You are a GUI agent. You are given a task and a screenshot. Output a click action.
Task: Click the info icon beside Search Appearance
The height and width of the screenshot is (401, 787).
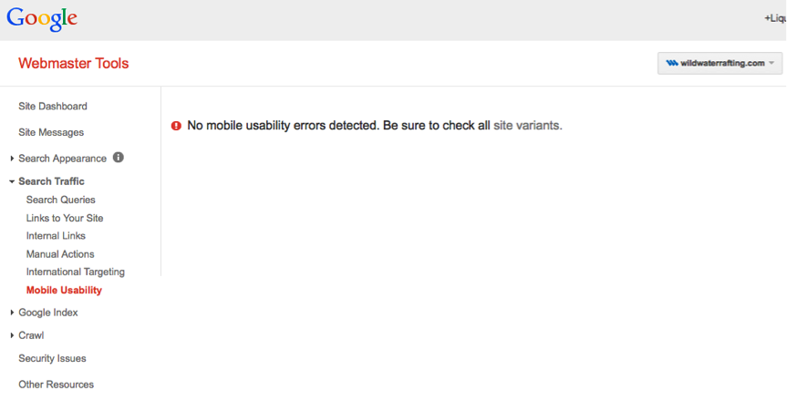click(118, 157)
